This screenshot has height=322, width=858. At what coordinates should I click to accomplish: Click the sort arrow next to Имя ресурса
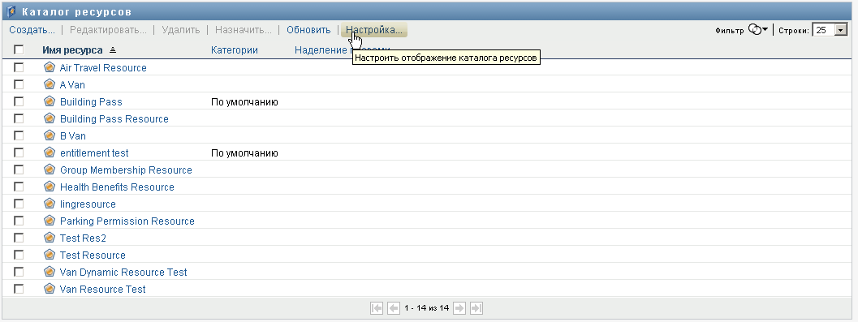[x=113, y=50]
